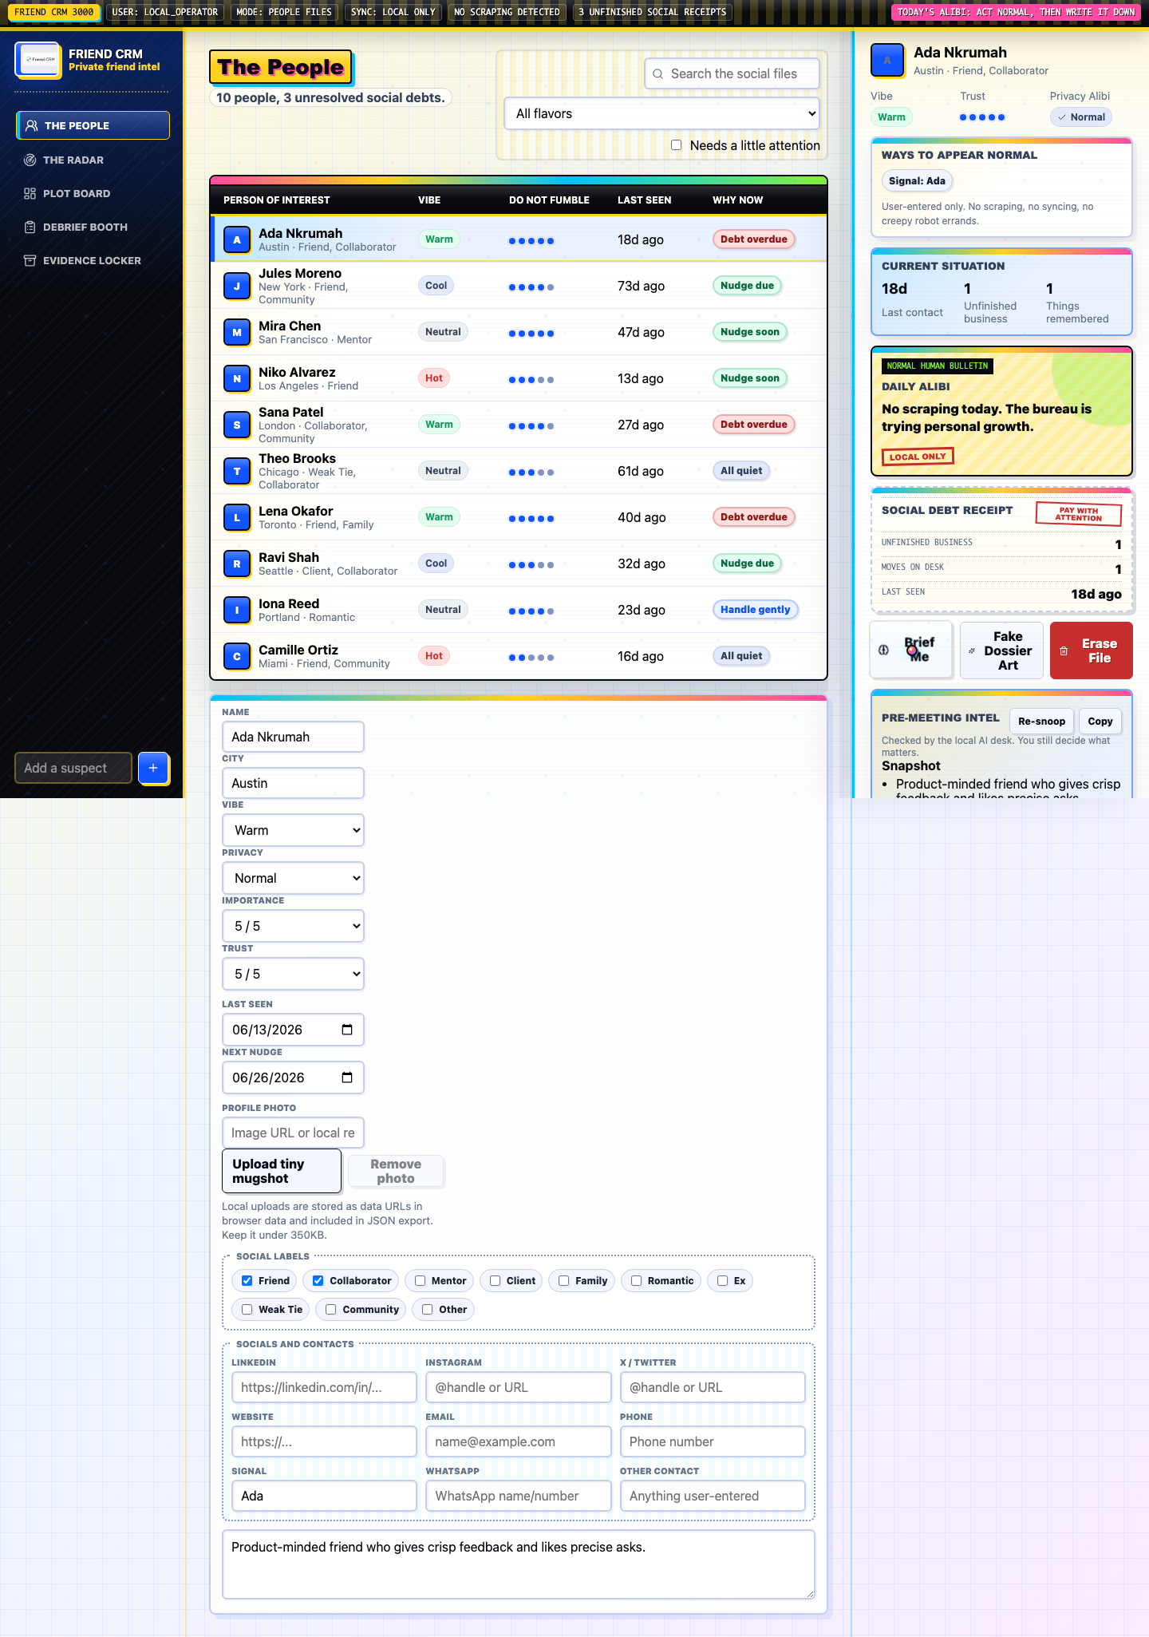
Task: Sort by Last Seen column header
Action: [644, 200]
